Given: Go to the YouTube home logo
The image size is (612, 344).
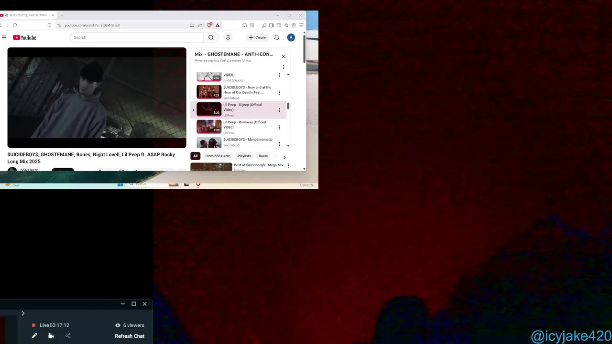Looking at the screenshot, I should 25,37.
